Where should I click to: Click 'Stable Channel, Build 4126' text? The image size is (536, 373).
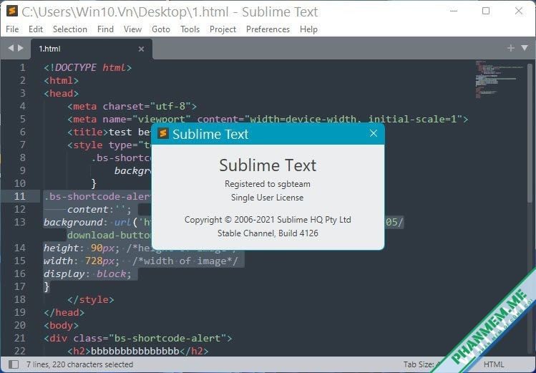coord(268,233)
